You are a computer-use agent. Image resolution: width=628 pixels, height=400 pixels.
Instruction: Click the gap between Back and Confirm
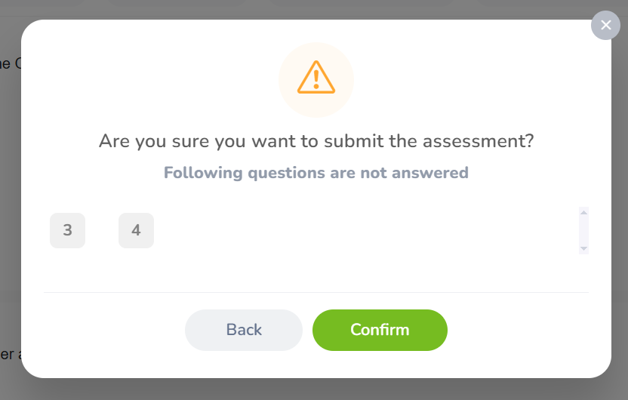point(308,330)
